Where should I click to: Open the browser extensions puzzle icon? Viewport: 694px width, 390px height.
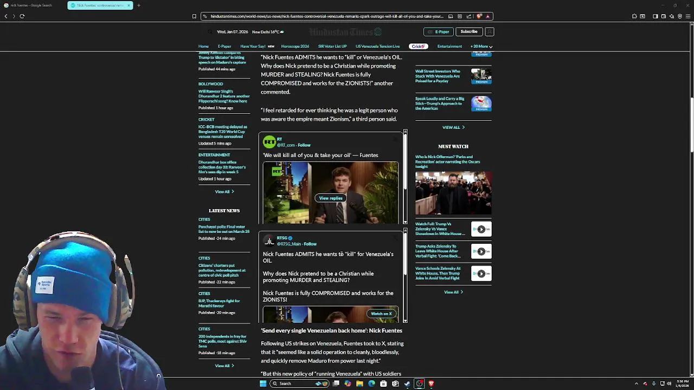click(634, 16)
